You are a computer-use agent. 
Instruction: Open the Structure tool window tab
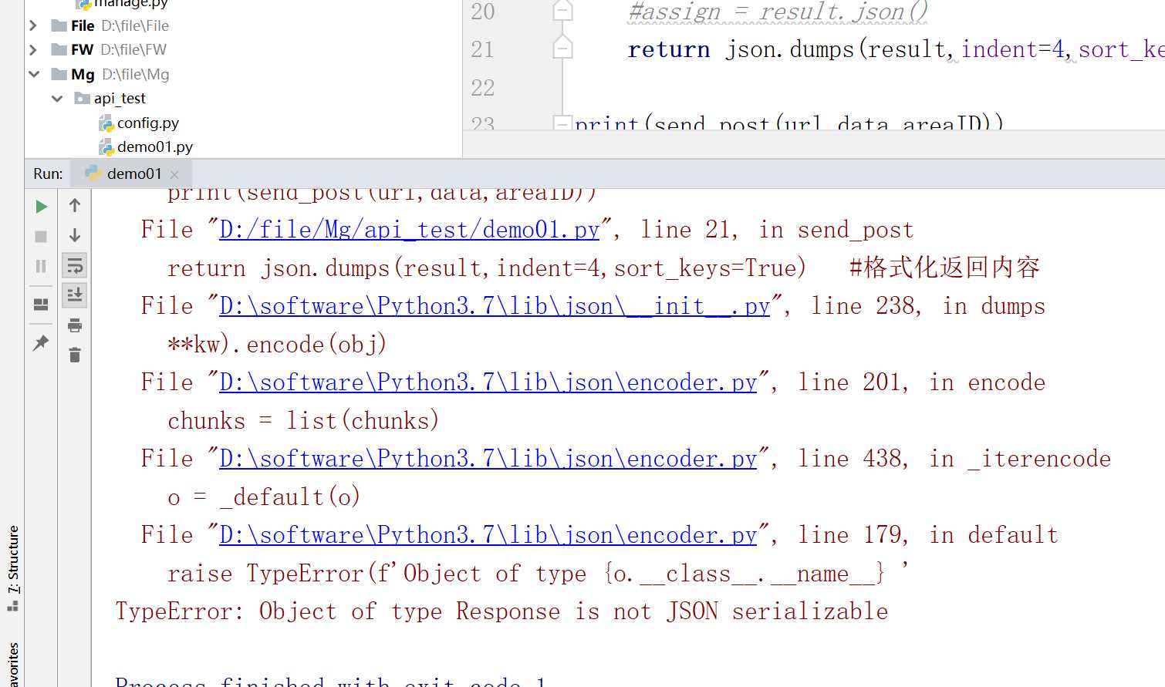click(12, 569)
